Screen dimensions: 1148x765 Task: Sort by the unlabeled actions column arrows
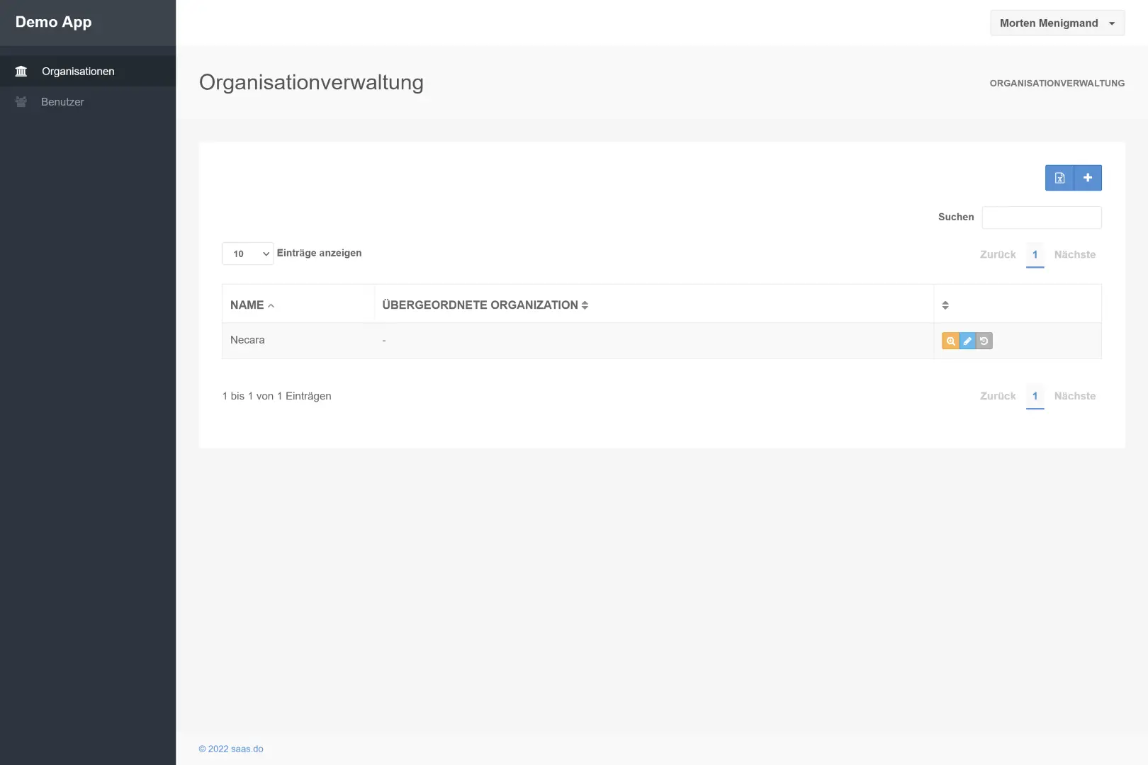(945, 305)
